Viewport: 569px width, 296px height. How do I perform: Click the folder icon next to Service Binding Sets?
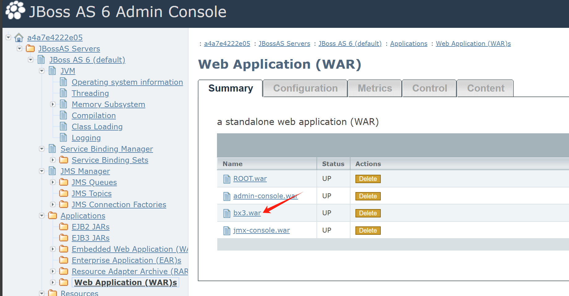[64, 160]
